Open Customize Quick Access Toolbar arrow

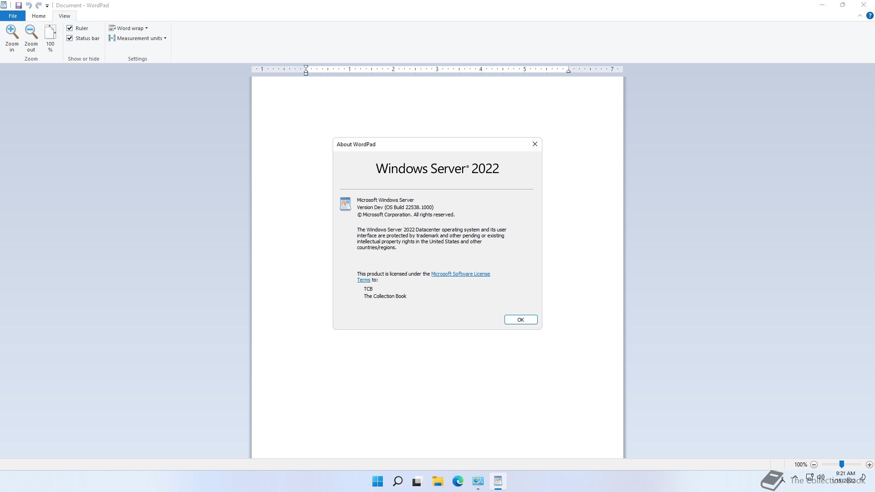tap(47, 6)
